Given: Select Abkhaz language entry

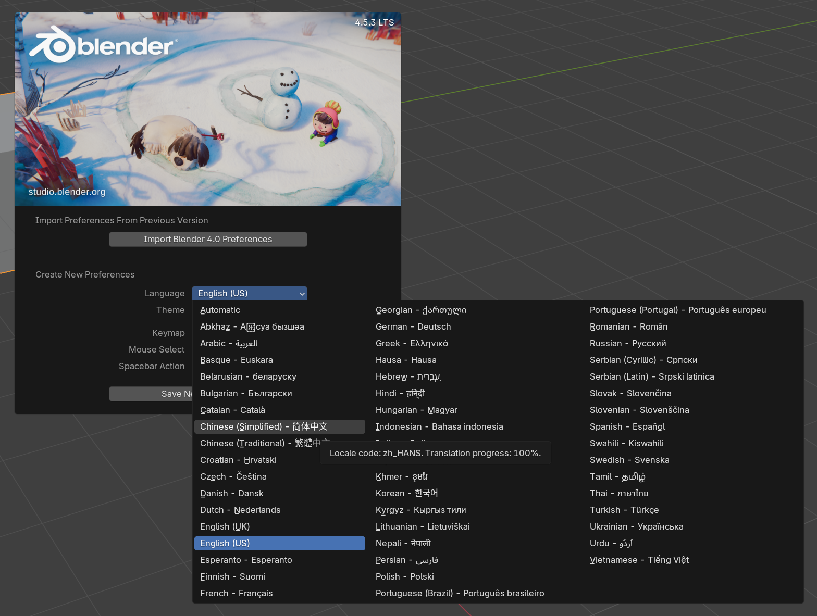Looking at the screenshot, I should tap(280, 326).
